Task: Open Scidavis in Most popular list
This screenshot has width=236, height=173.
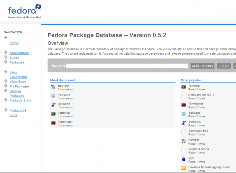Action: coord(195,122)
